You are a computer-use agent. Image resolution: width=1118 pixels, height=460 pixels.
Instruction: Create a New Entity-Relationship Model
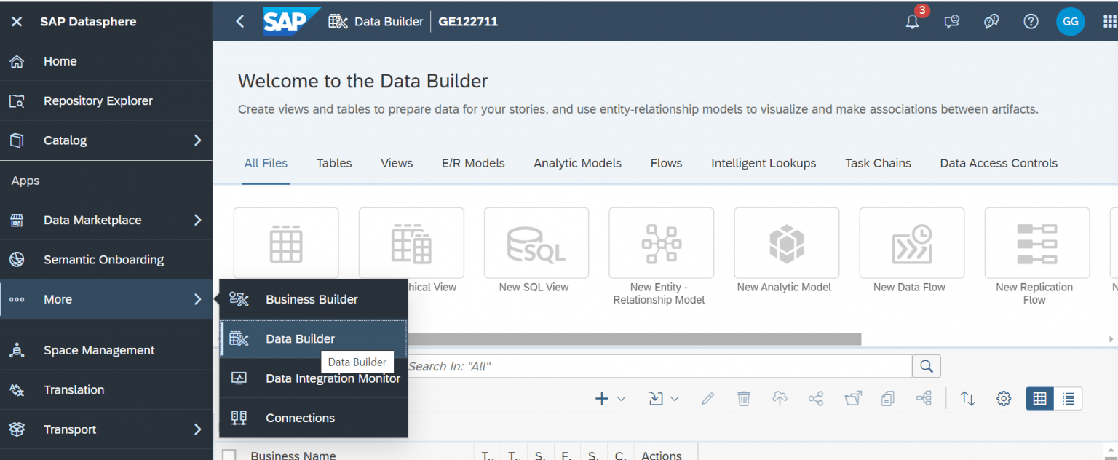coord(661,242)
